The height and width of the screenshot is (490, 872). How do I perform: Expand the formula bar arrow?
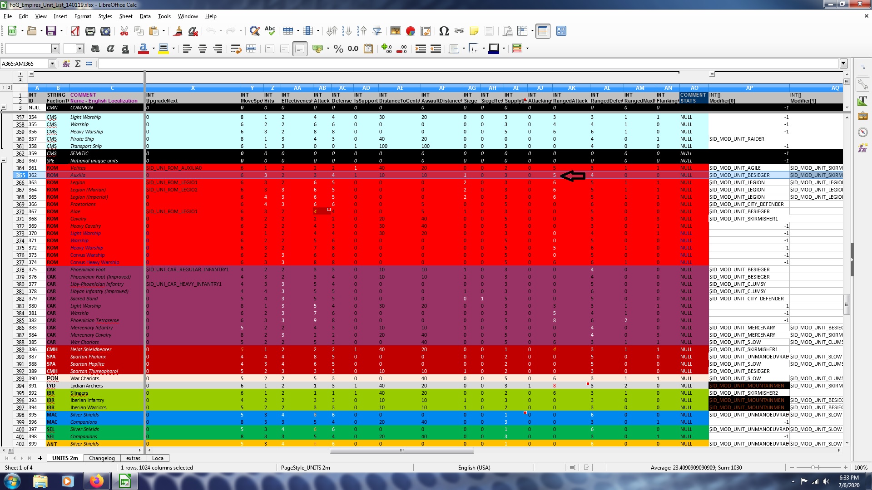[843, 64]
